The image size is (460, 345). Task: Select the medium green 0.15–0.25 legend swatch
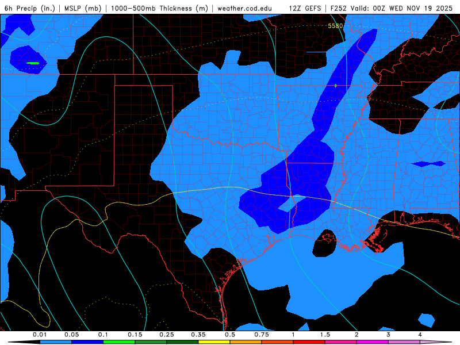151,342
